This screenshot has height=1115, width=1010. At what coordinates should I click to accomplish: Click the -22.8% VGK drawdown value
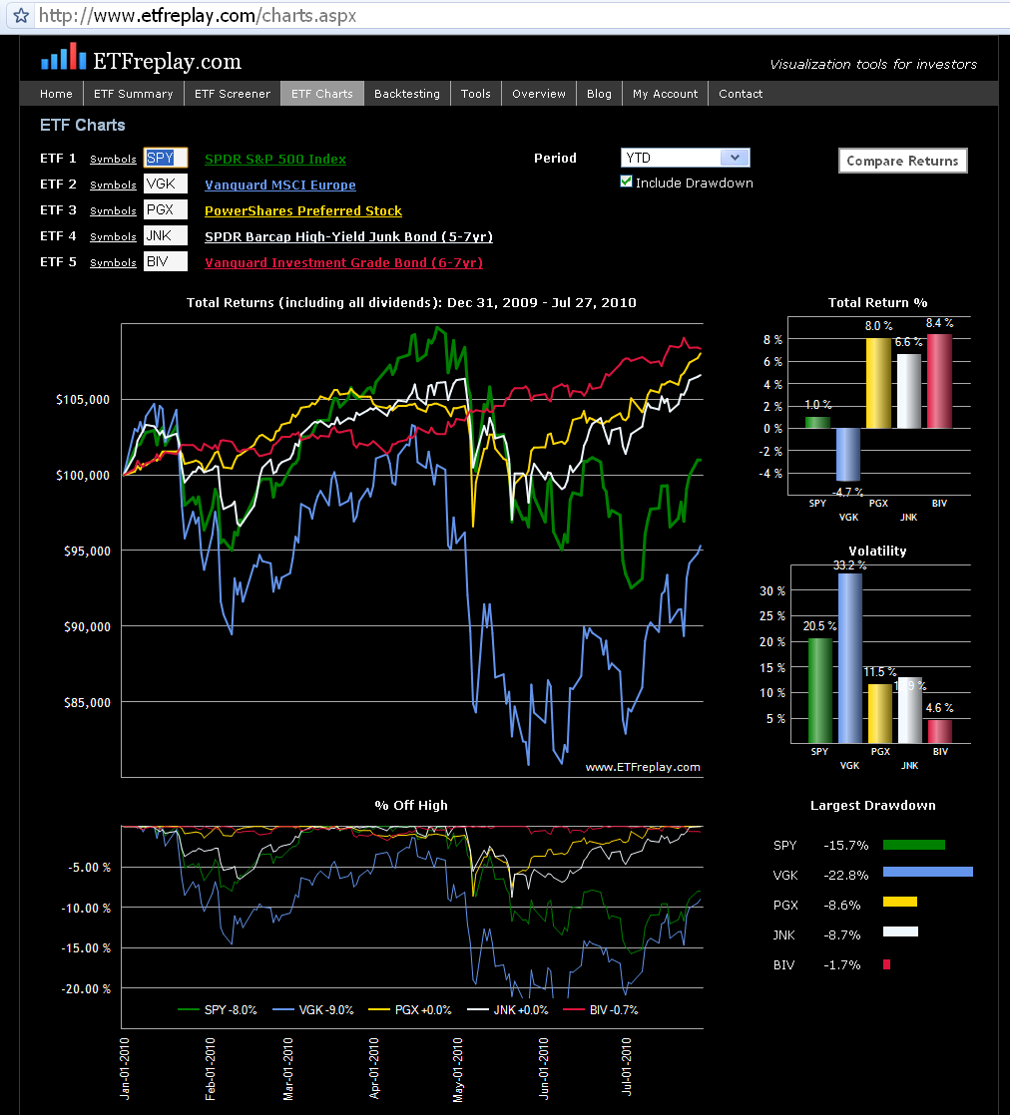tap(846, 876)
